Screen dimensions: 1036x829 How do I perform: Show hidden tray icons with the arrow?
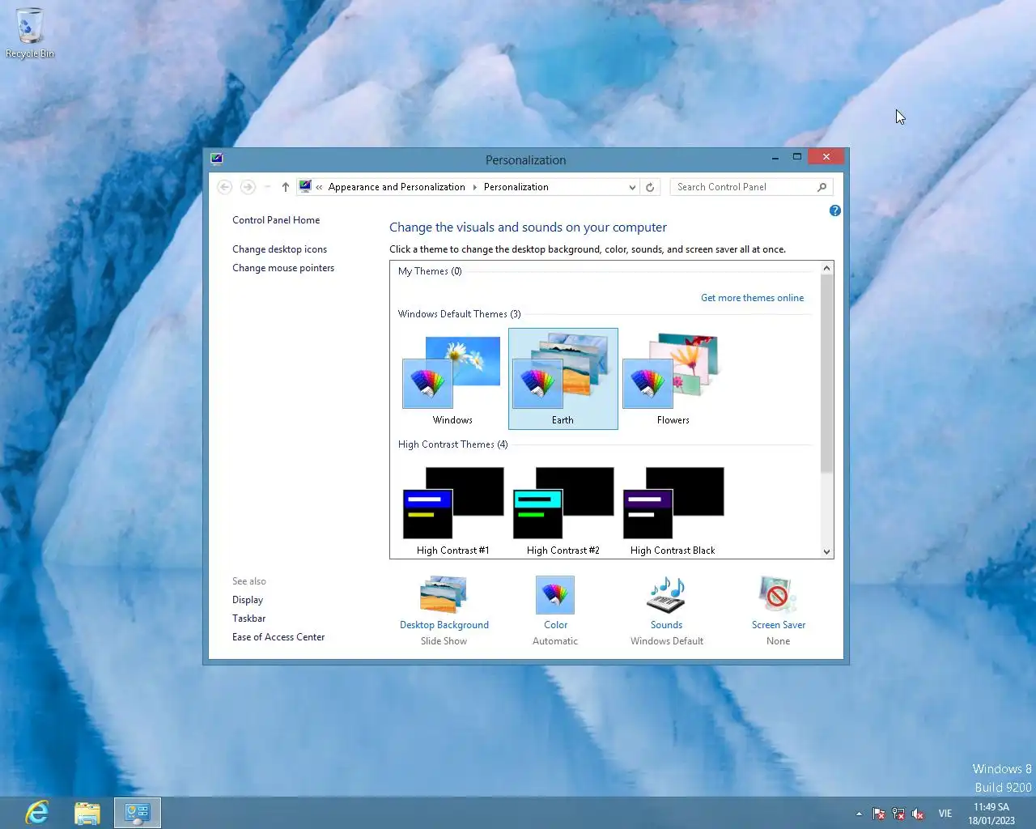click(859, 814)
